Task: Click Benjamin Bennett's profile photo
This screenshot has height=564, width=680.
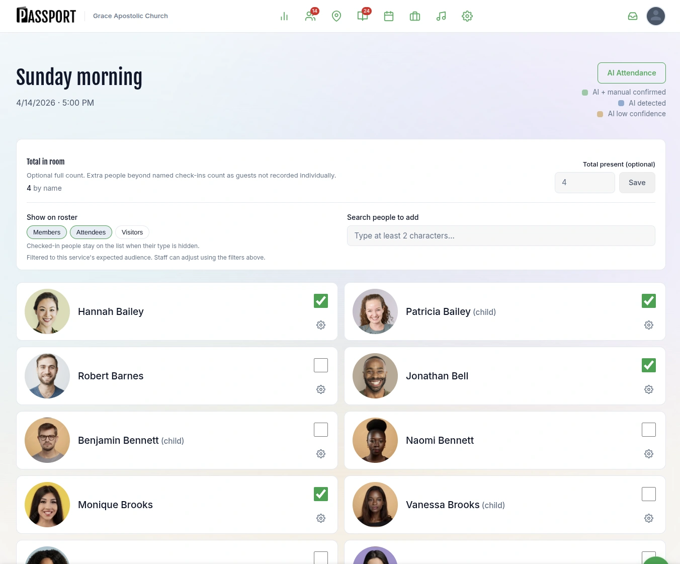Action: pos(47,440)
